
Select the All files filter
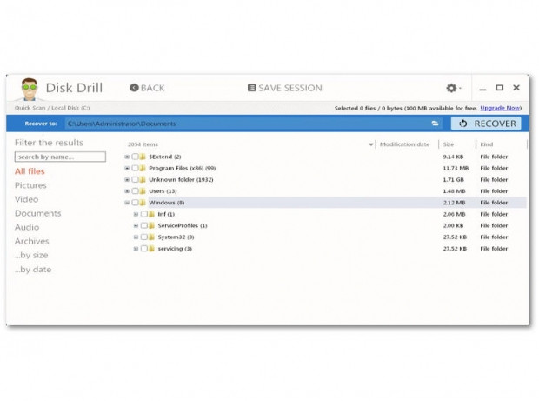(x=30, y=171)
